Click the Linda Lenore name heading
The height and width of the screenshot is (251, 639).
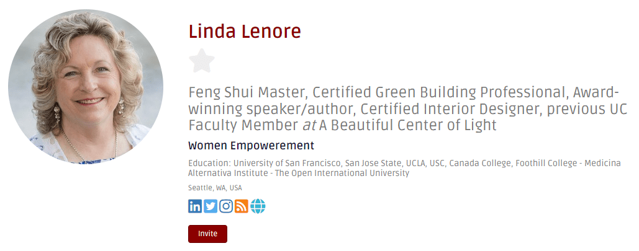click(245, 32)
